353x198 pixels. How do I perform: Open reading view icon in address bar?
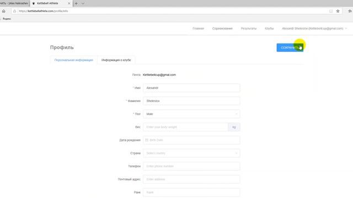tap(331, 11)
